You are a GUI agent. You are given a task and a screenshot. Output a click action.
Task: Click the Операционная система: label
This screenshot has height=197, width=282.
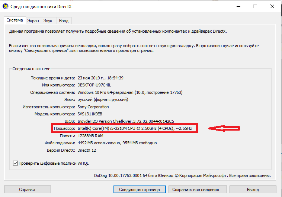[x=53, y=93]
